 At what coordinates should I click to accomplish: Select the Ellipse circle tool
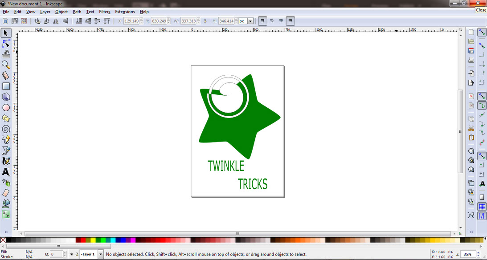click(x=6, y=108)
